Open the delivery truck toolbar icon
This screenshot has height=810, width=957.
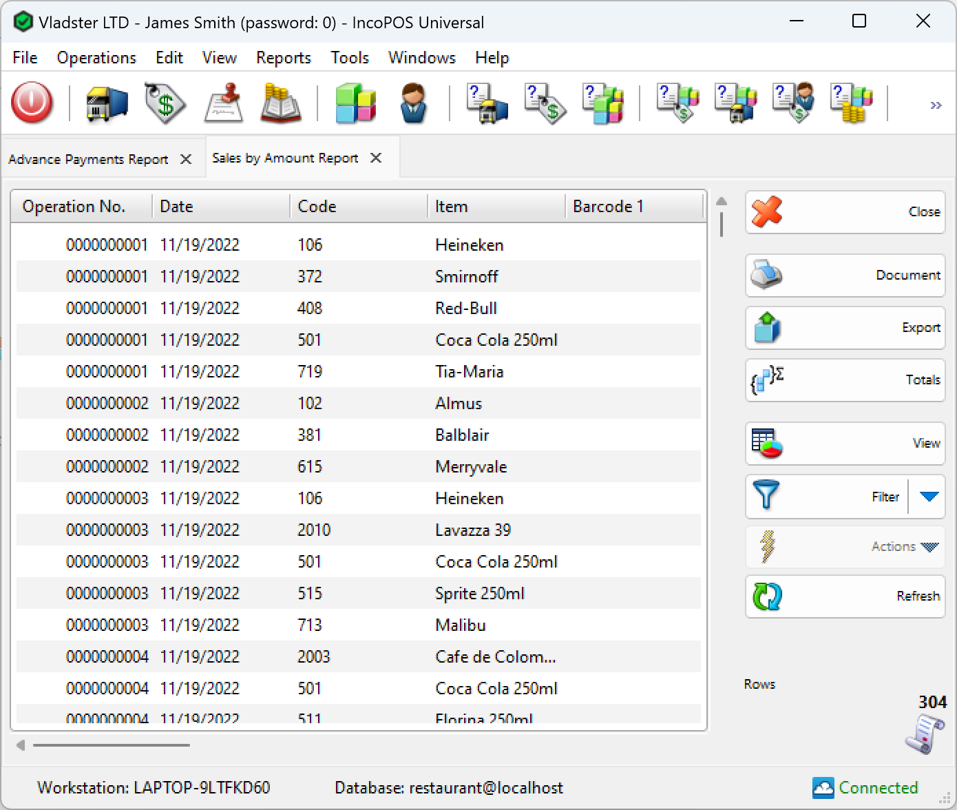[107, 104]
